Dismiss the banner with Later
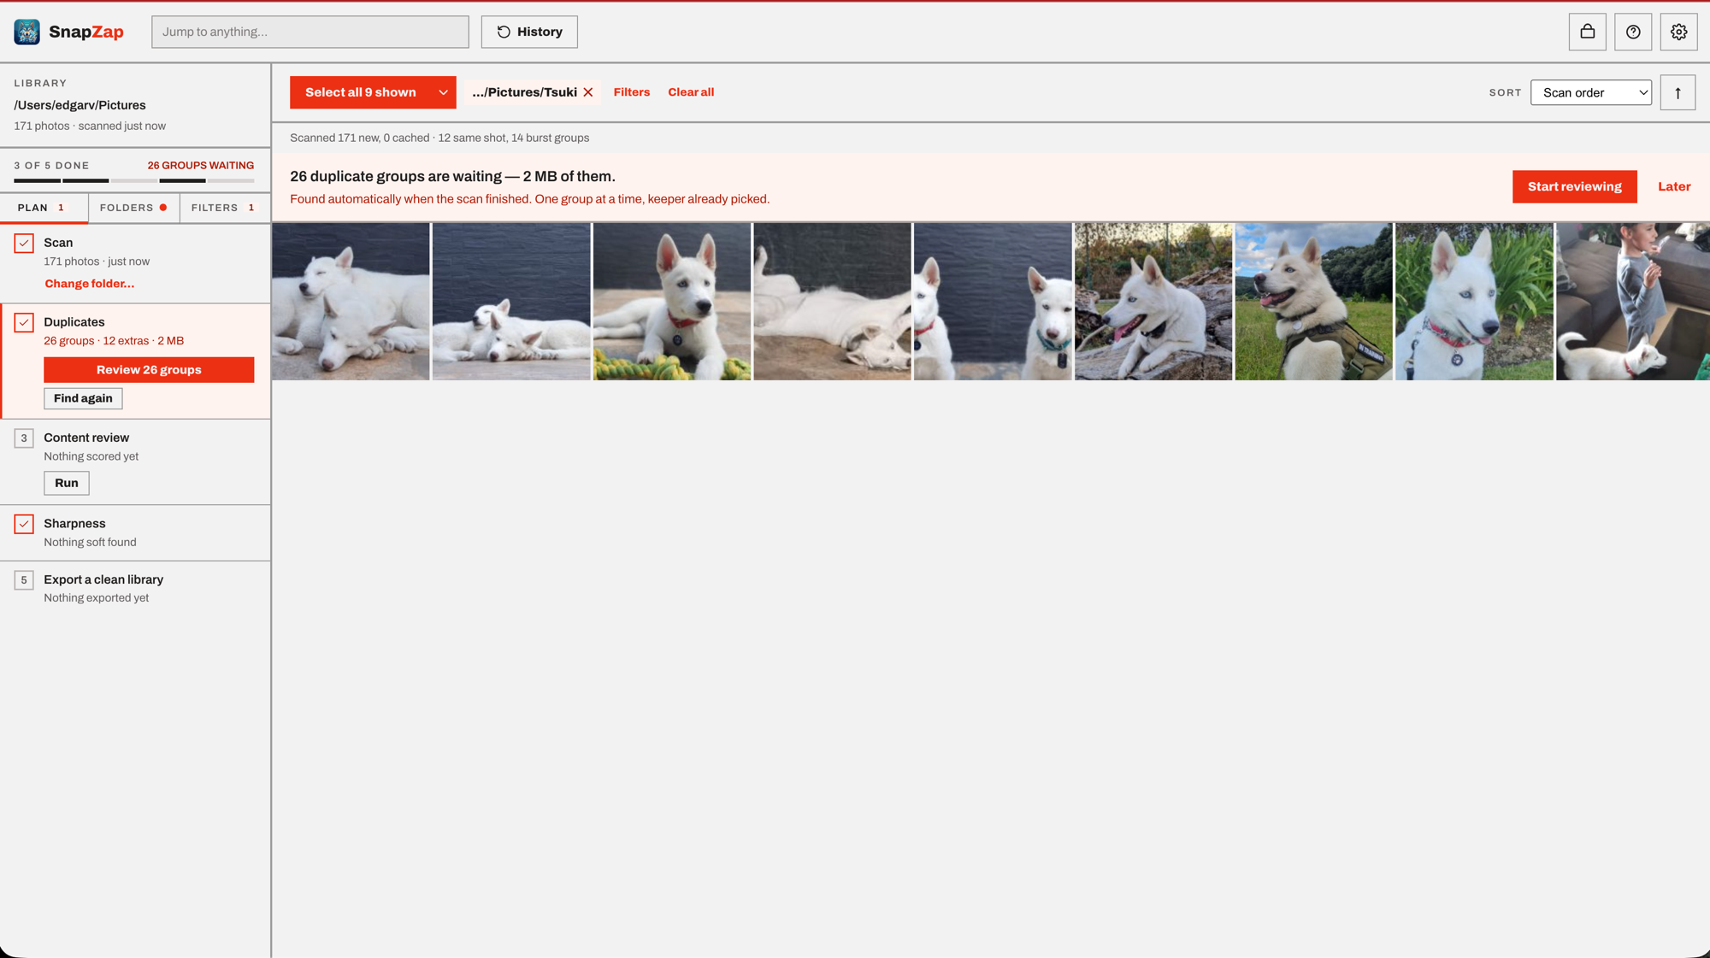This screenshot has width=1710, height=958. pyautogui.click(x=1673, y=186)
